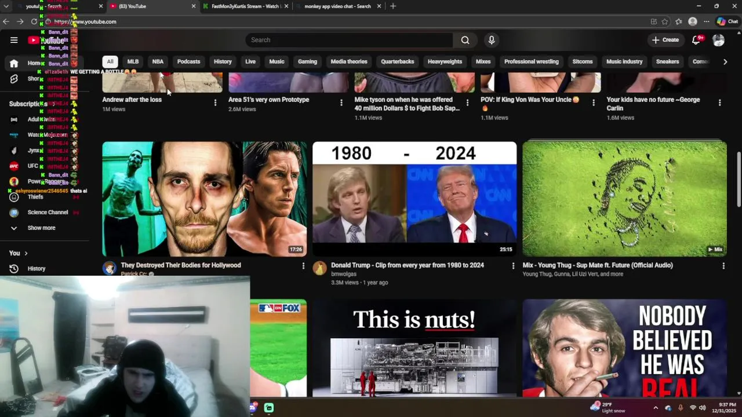The width and height of the screenshot is (742, 417).
Task: Open Donald Trump clip video title link
Action: click(x=408, y=265)
